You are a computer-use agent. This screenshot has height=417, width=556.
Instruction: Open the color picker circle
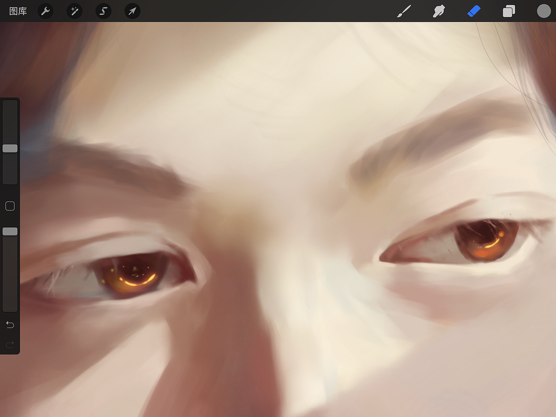(x=543, y=11)
